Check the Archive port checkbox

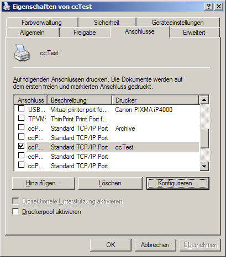pyautogui.click(x=21, y=127)
